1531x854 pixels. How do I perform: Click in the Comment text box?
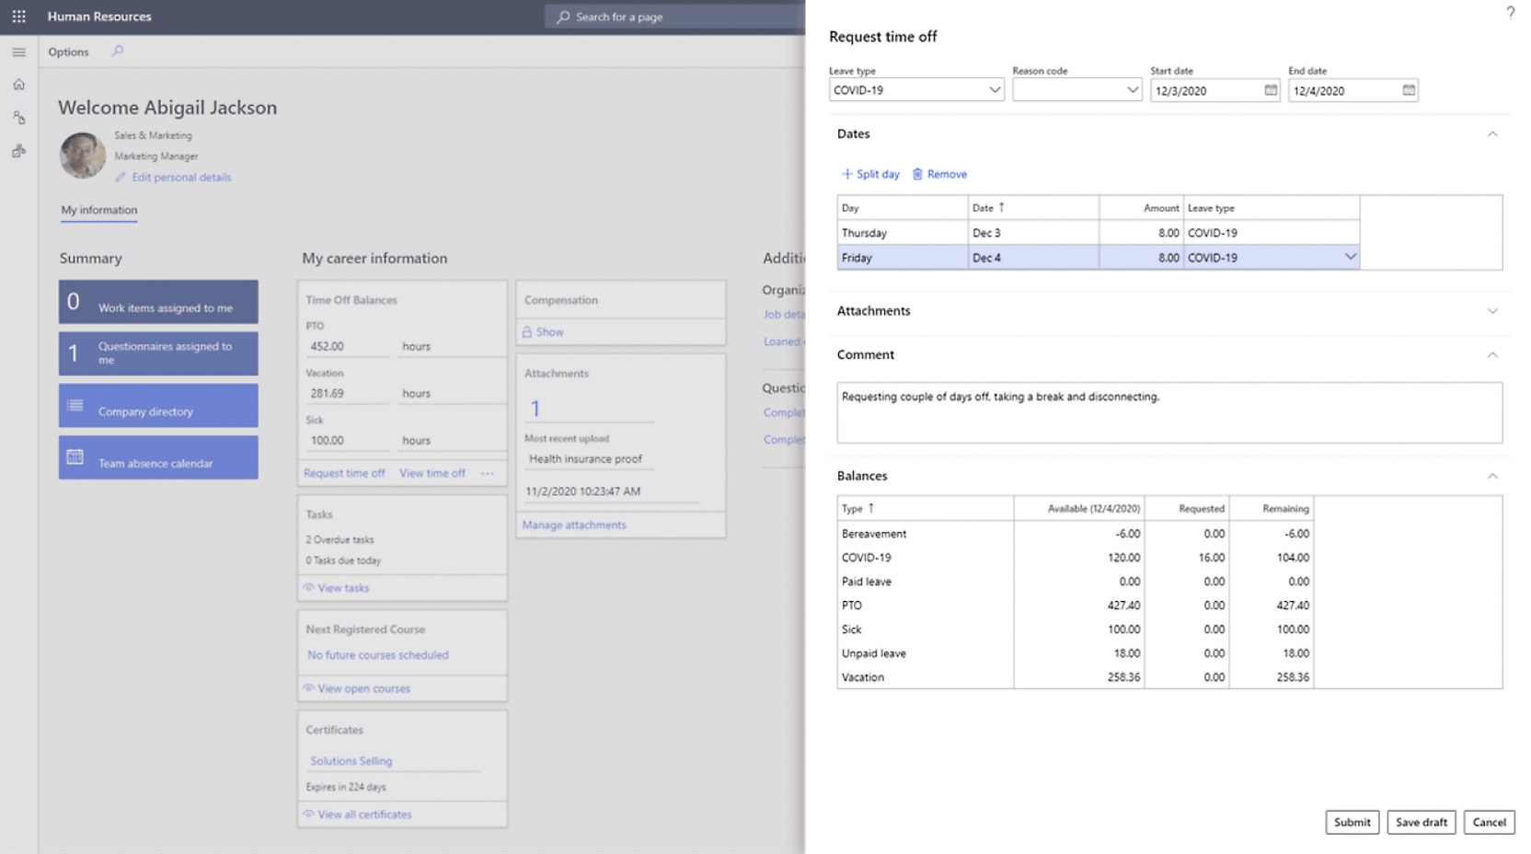1168,413
